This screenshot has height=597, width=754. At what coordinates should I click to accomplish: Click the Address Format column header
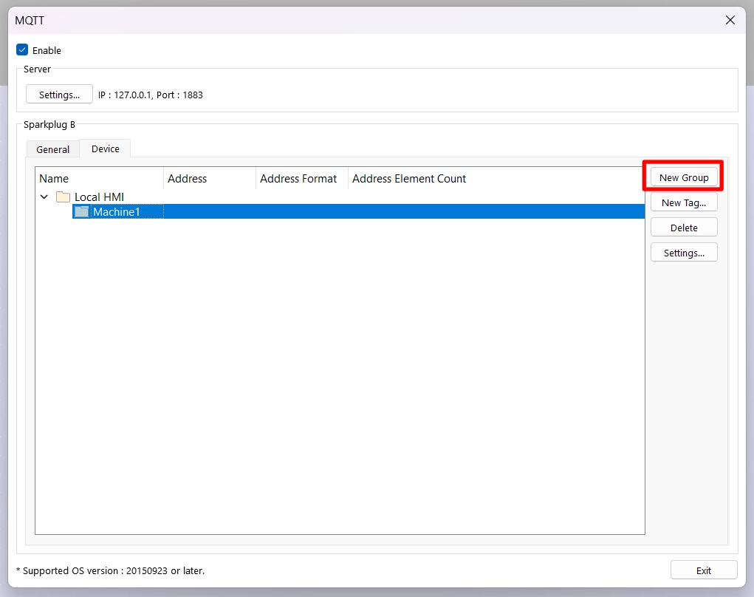tap(298, 178)
